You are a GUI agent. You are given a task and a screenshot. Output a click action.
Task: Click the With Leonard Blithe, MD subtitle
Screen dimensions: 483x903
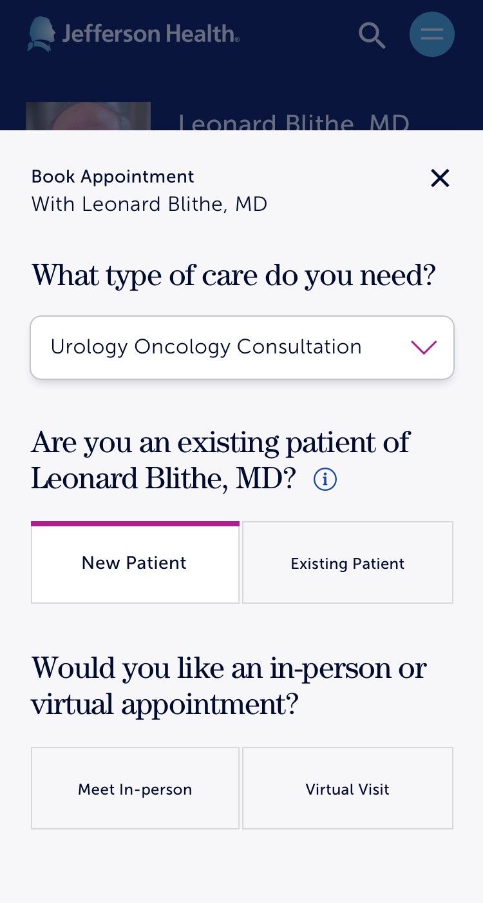pos(149,204)
